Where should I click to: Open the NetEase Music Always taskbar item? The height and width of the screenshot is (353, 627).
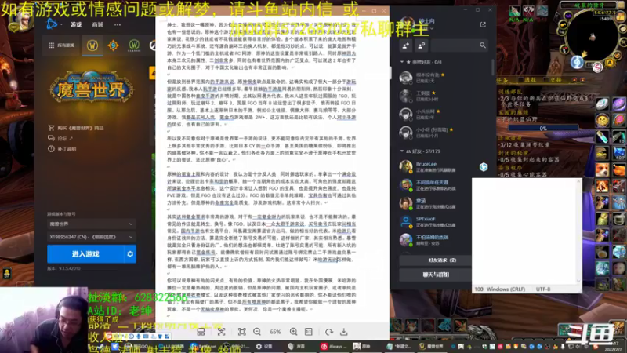pyautogui.click(x=334, y=347)
